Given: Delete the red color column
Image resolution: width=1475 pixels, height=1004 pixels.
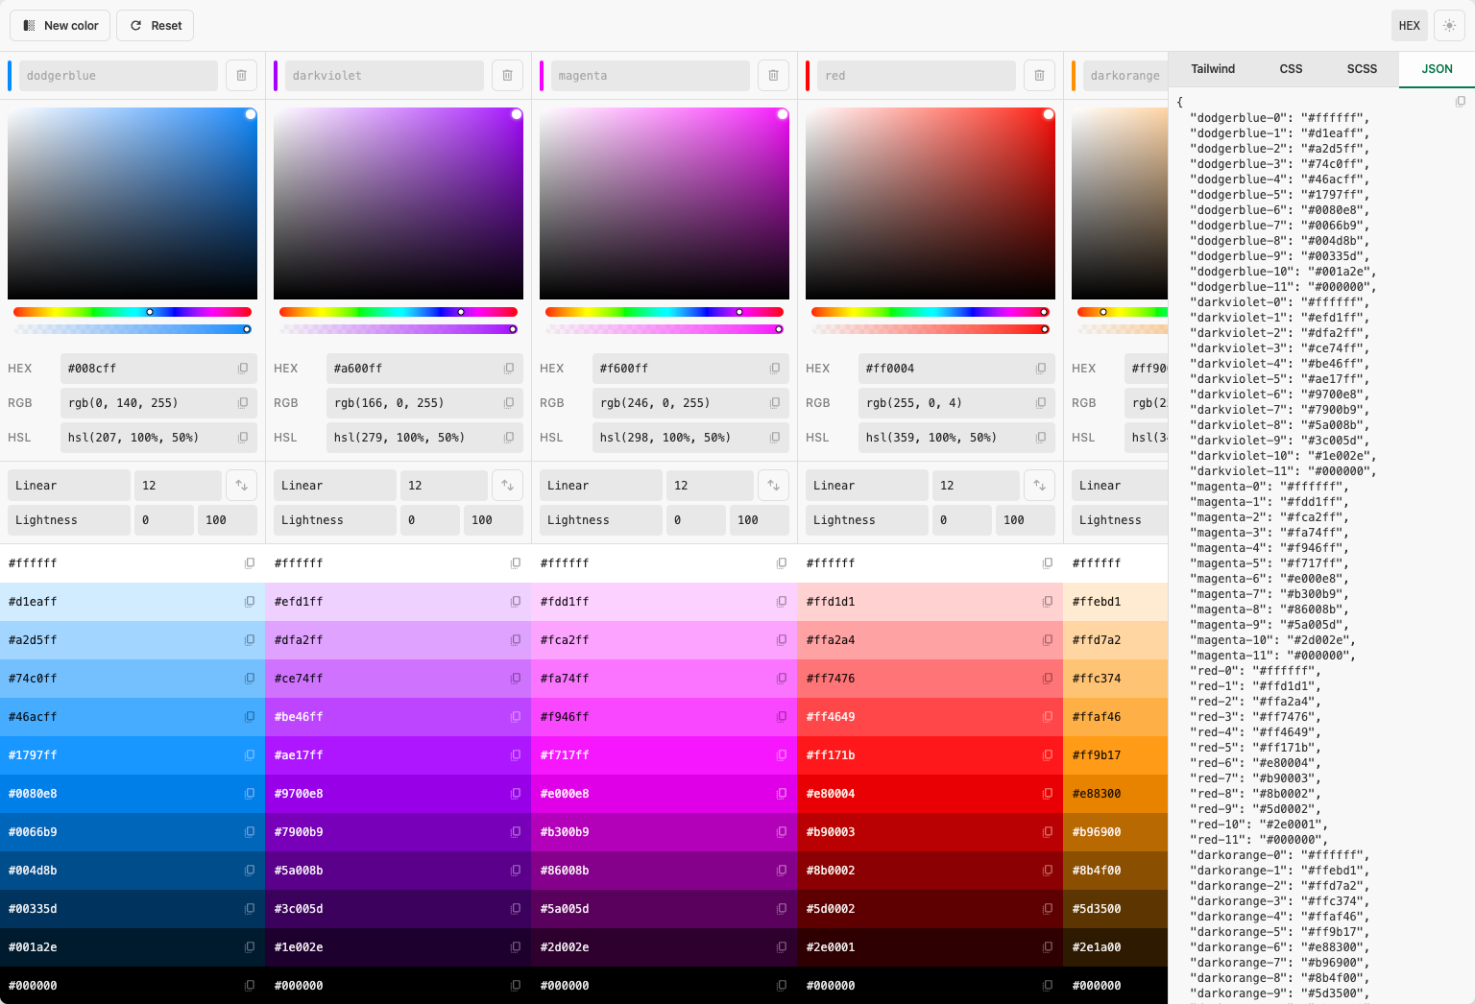Looking at the screenshot, I should click(1039, 76).
